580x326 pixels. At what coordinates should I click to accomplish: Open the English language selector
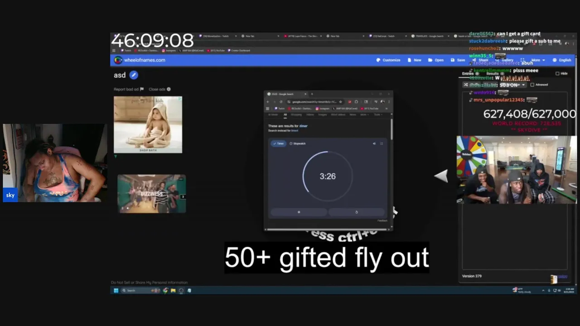[x=561, y=60]
